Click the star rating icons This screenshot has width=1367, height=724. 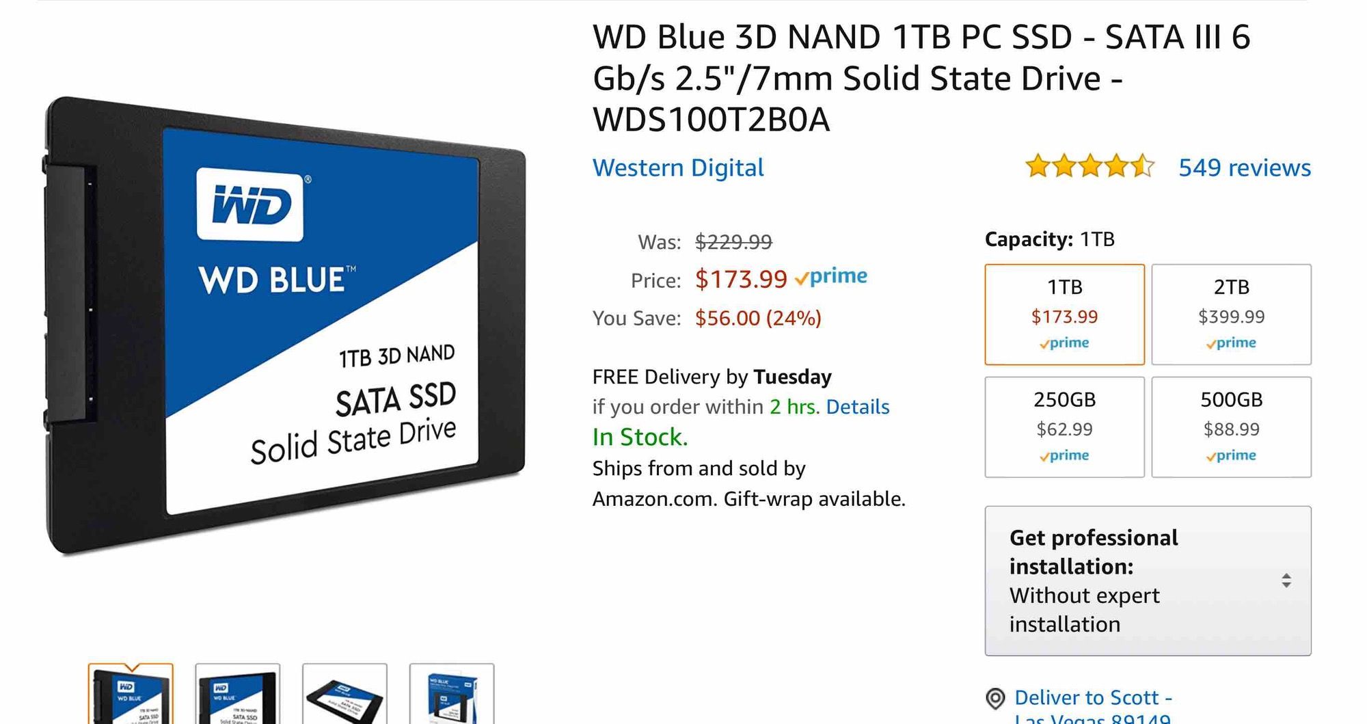pyautogui.click(x=1089, y=167)
